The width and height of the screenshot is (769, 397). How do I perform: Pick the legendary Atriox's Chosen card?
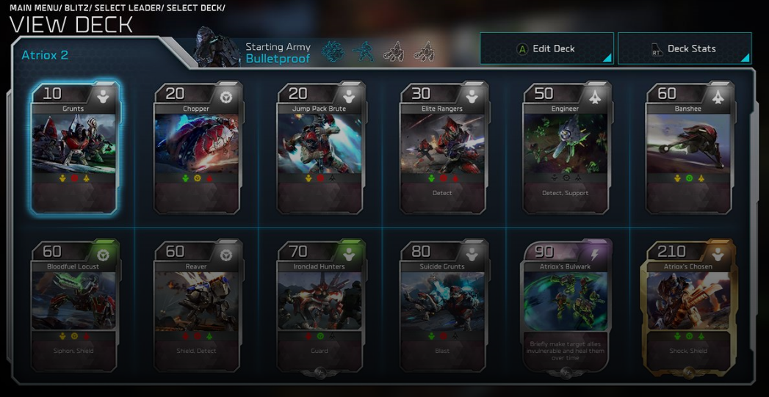tap(690, 307)
